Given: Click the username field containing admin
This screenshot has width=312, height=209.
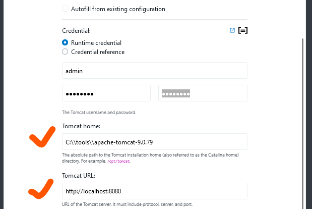Looking at the screenshot, I should pos(155,71).
